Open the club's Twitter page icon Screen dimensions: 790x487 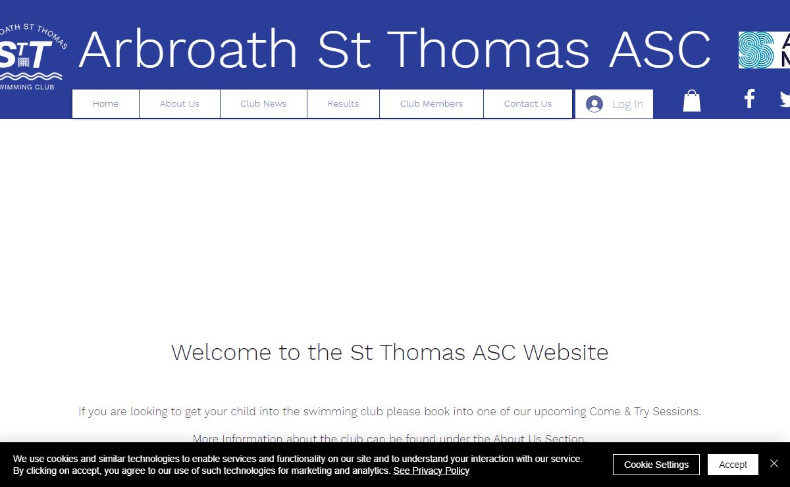(x=785, y=99)
